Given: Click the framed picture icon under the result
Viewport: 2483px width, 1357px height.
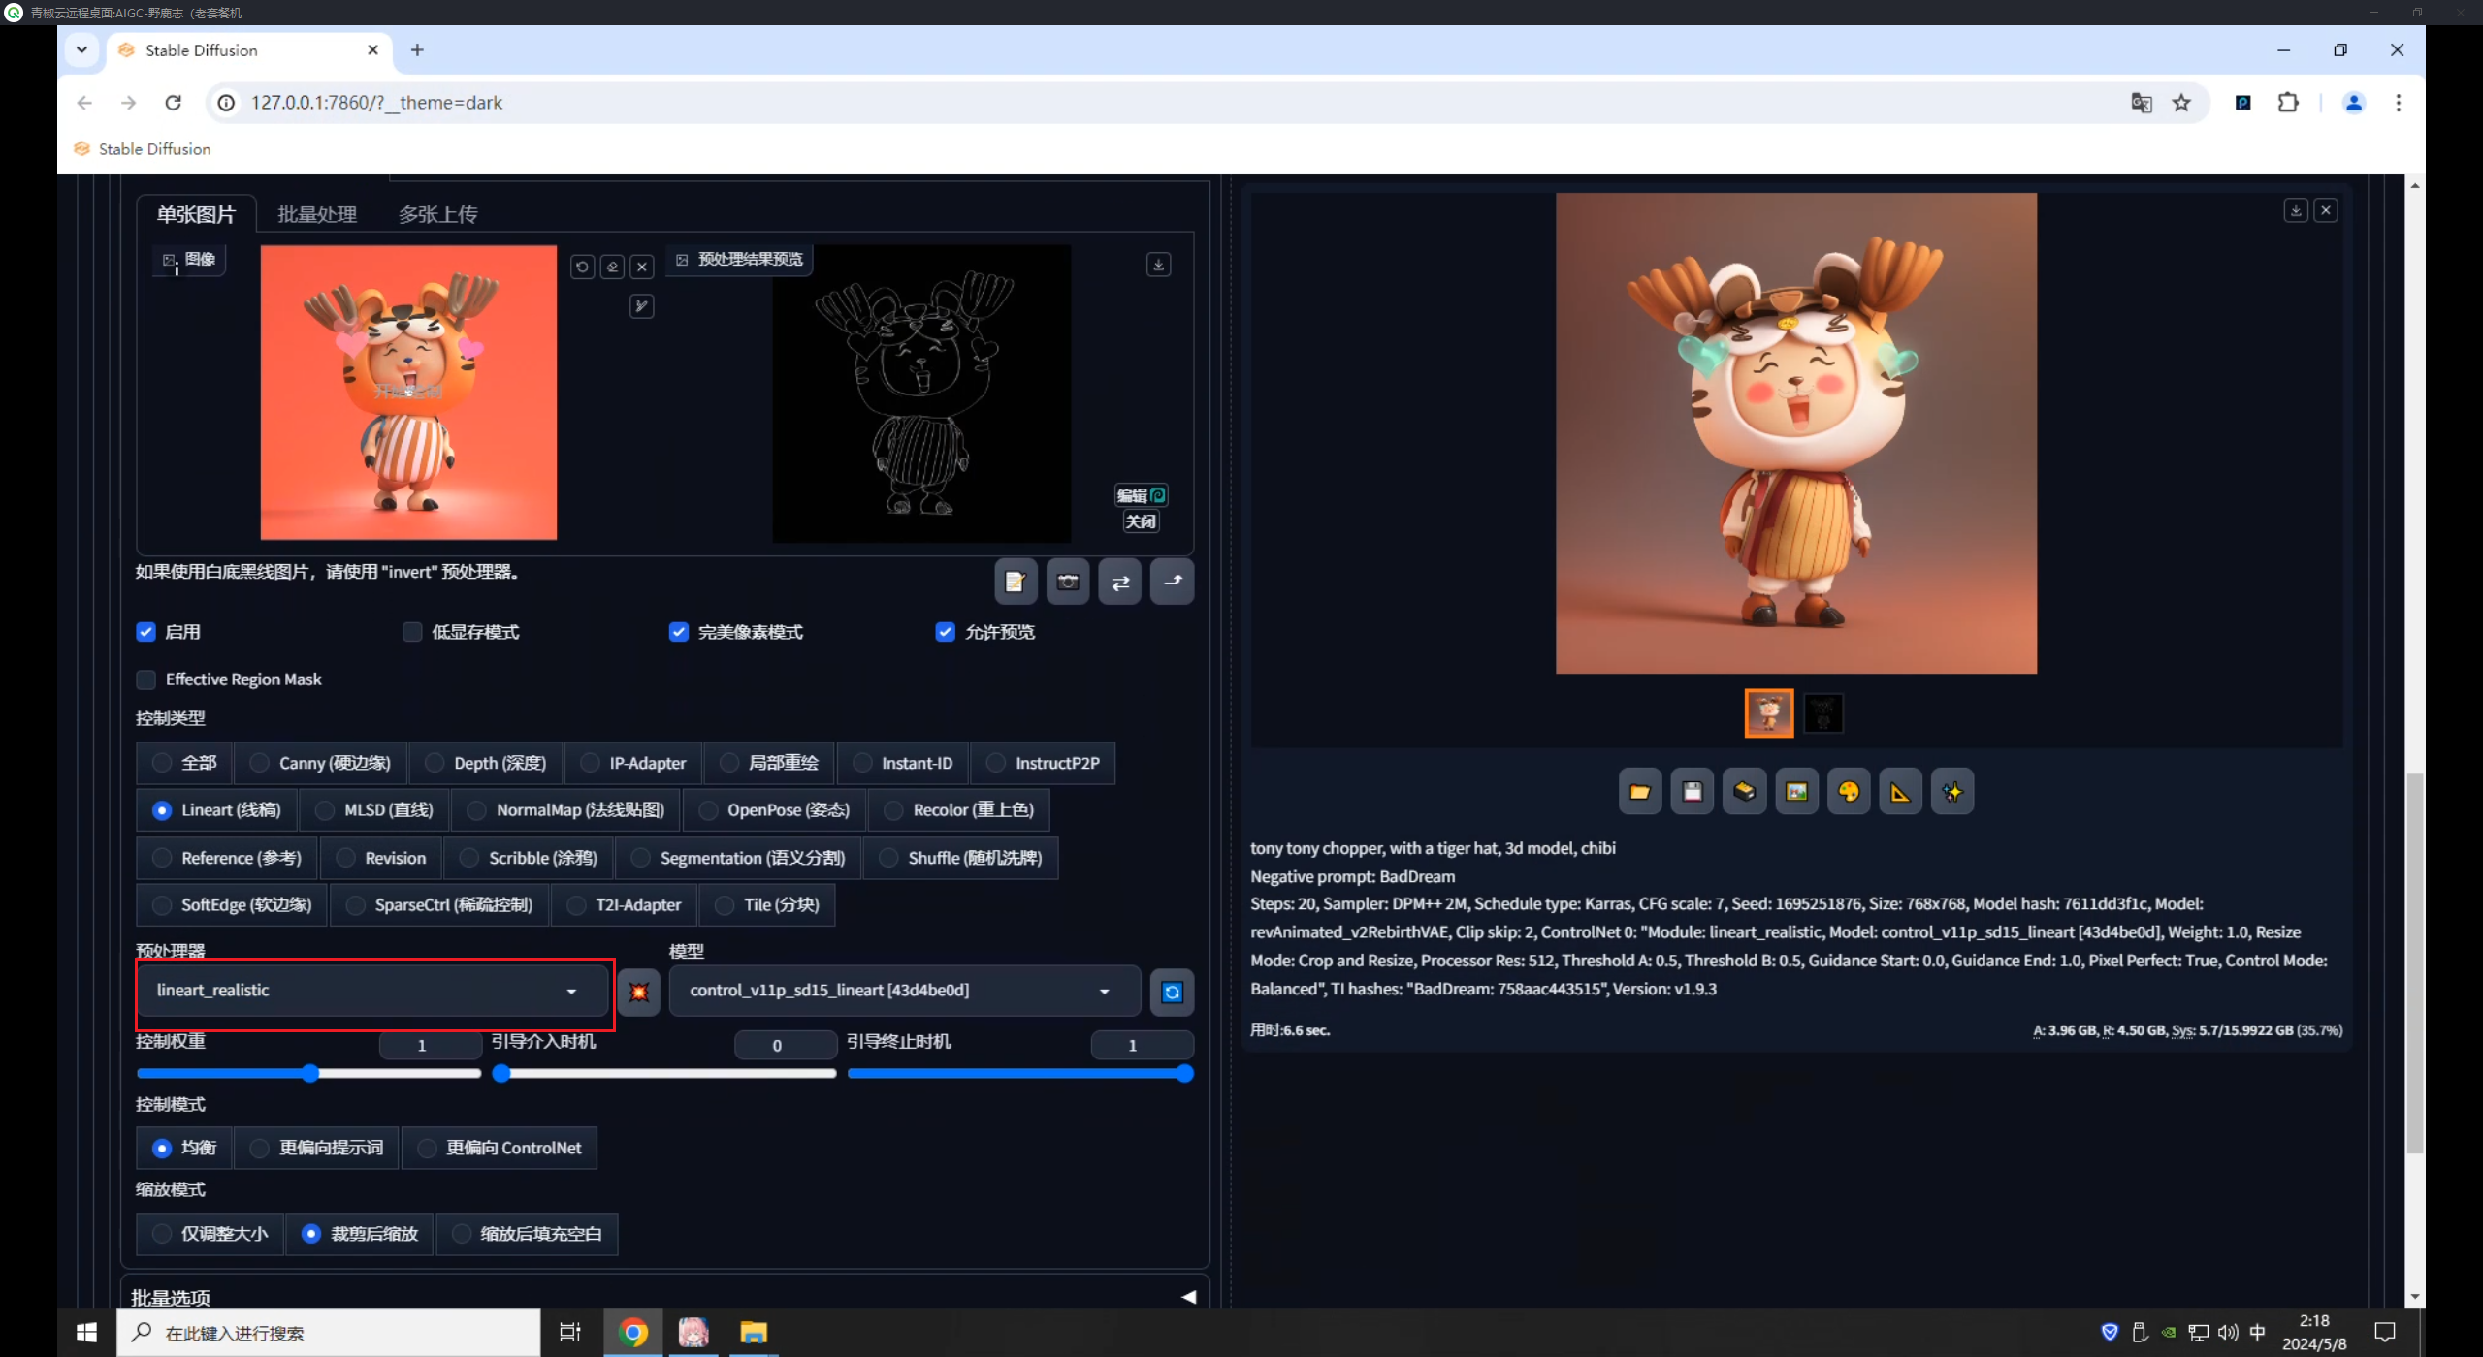Looking at the screenshot, I should point(1796,792).
